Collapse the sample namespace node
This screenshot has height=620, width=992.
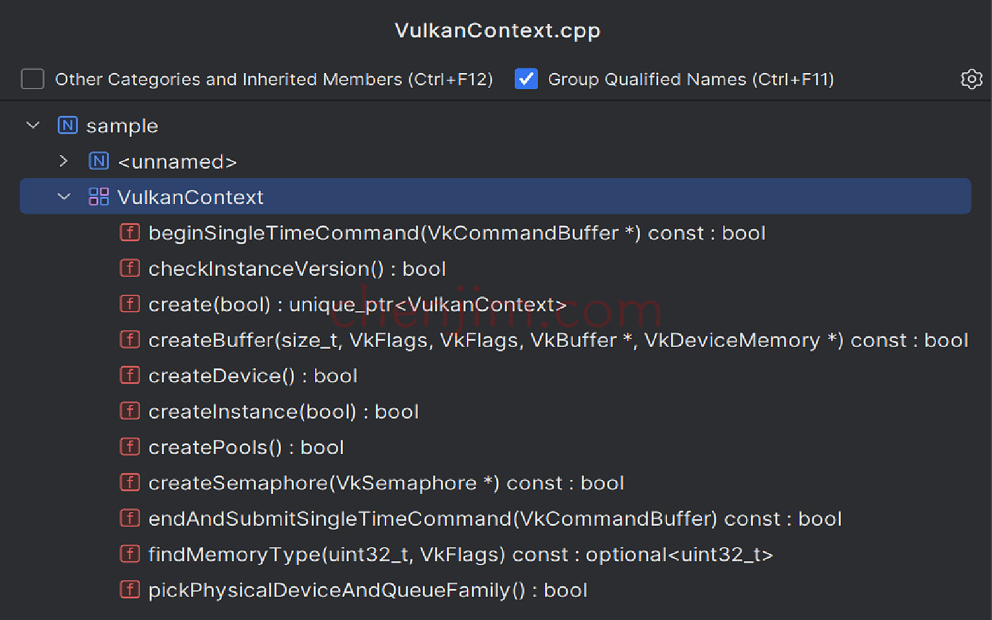coord(33,125)
